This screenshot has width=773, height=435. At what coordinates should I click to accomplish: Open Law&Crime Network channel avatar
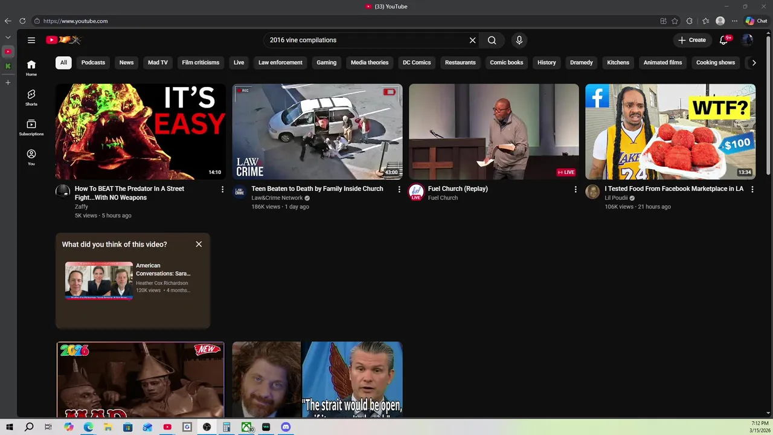click(x=240, y=192)
